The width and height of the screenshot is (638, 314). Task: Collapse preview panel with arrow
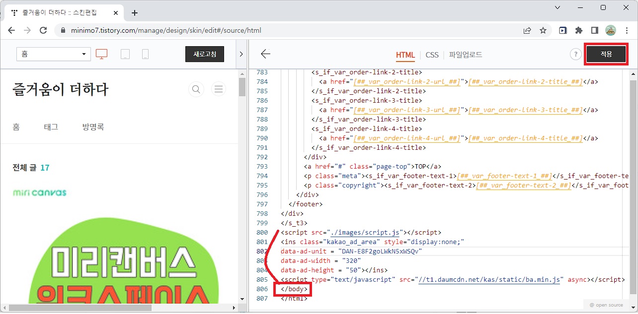pos(241,54)
